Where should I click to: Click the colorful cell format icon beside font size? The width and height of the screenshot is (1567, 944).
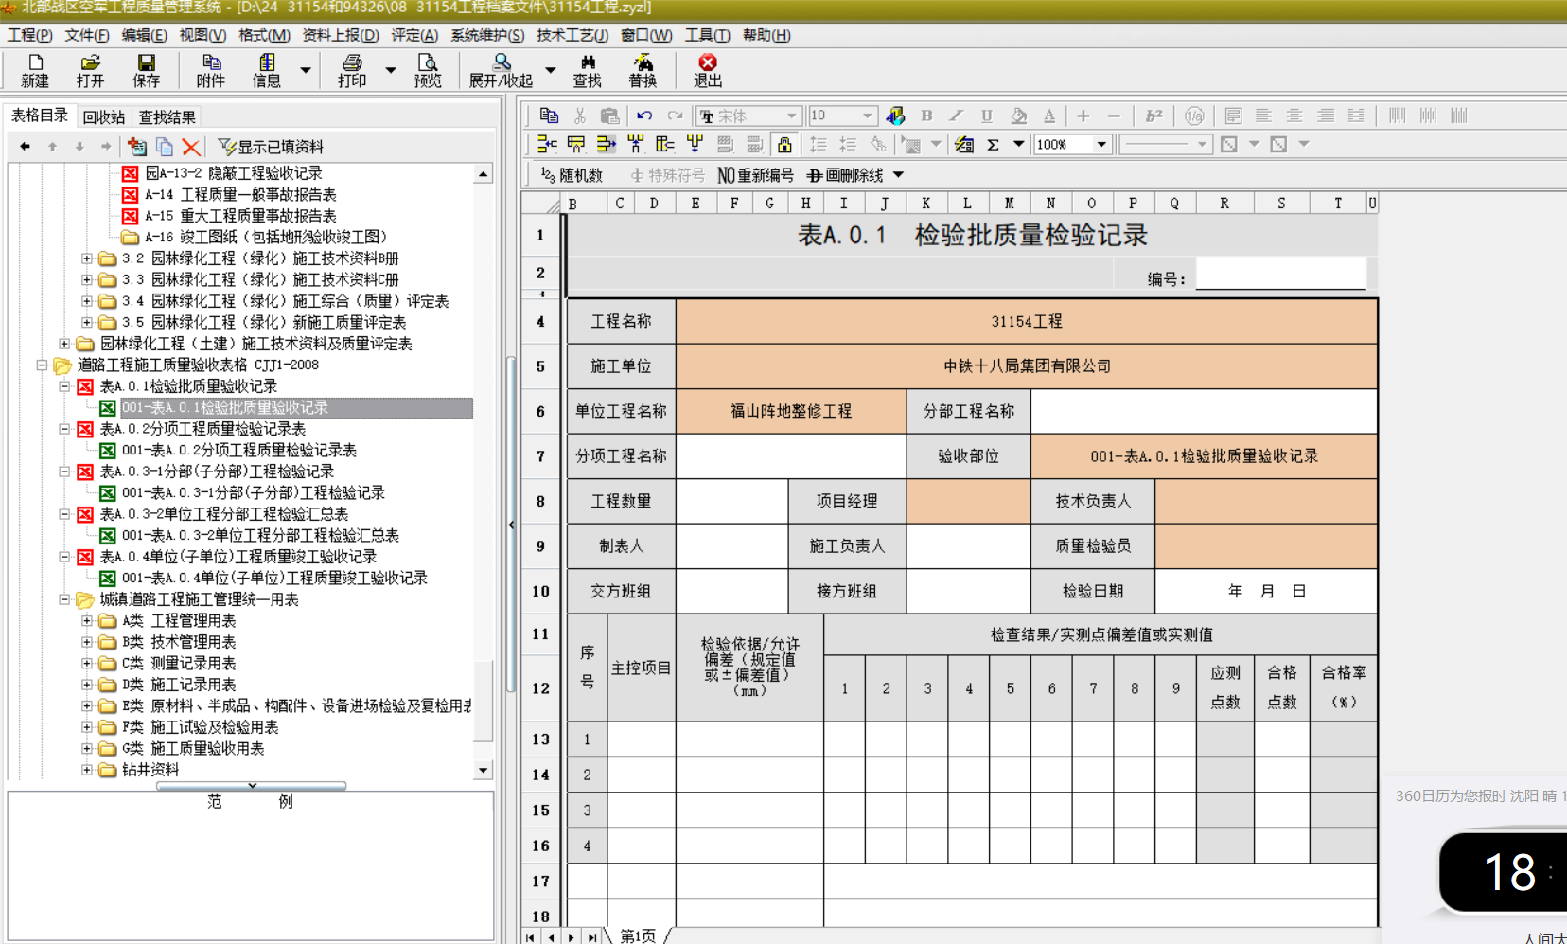click(895, 116)
